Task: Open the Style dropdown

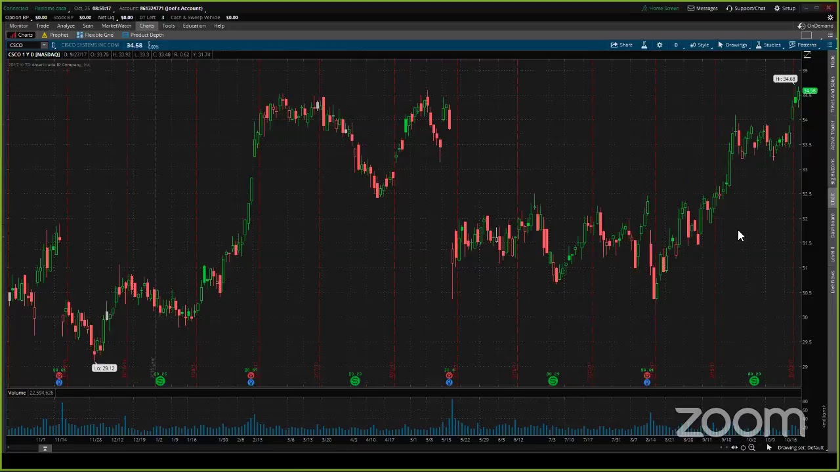Action: tap(700, 45)
